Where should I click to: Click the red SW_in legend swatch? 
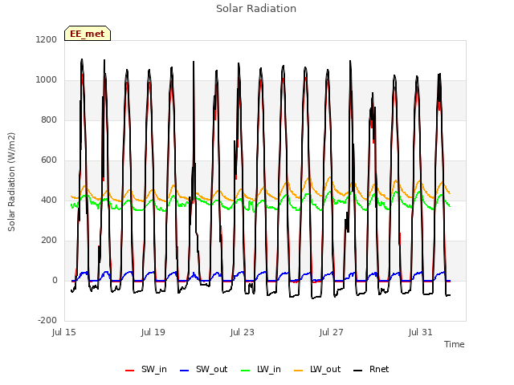(130, 371)
